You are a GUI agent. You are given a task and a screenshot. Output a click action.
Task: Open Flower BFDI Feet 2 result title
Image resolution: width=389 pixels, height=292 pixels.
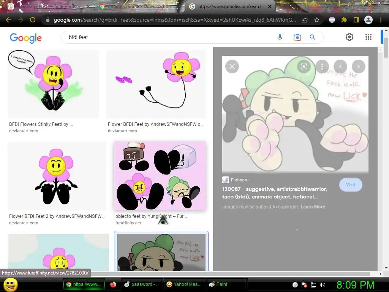pos(57,216)
